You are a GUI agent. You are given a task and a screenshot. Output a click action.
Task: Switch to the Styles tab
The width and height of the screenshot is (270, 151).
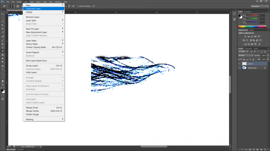click(x=252, y=30)
